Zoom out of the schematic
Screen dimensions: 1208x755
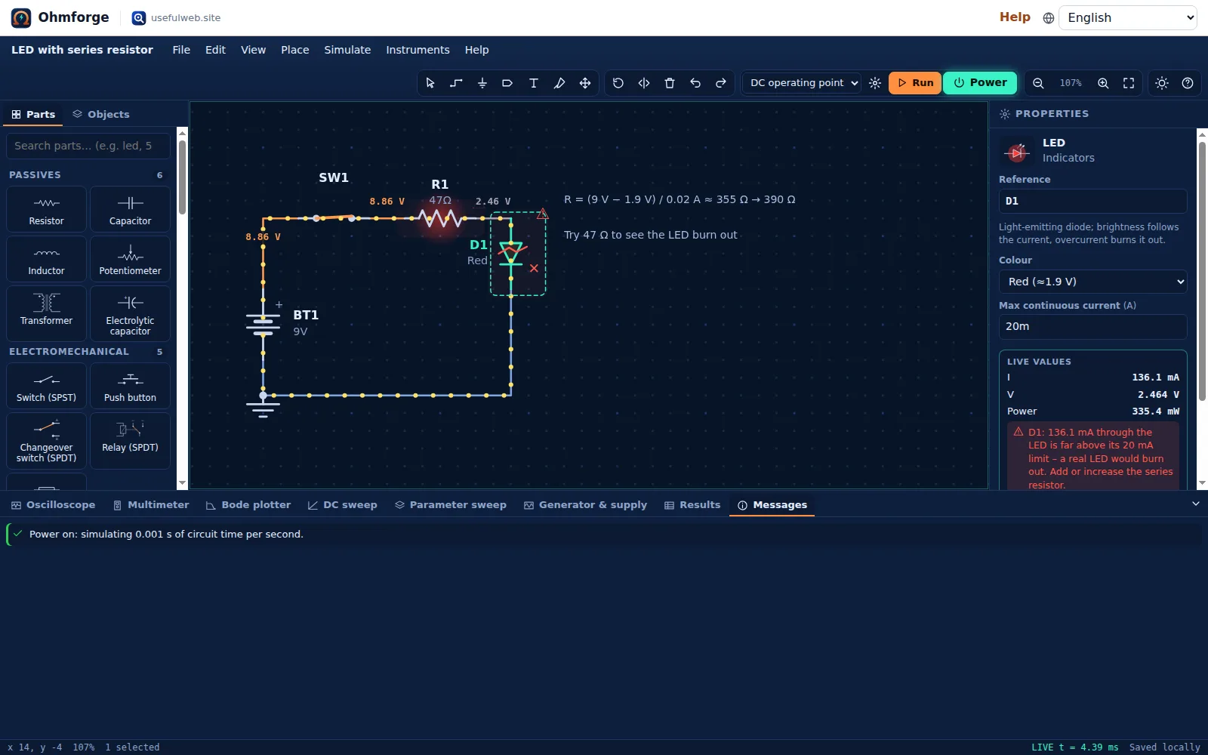point(1038,83)
